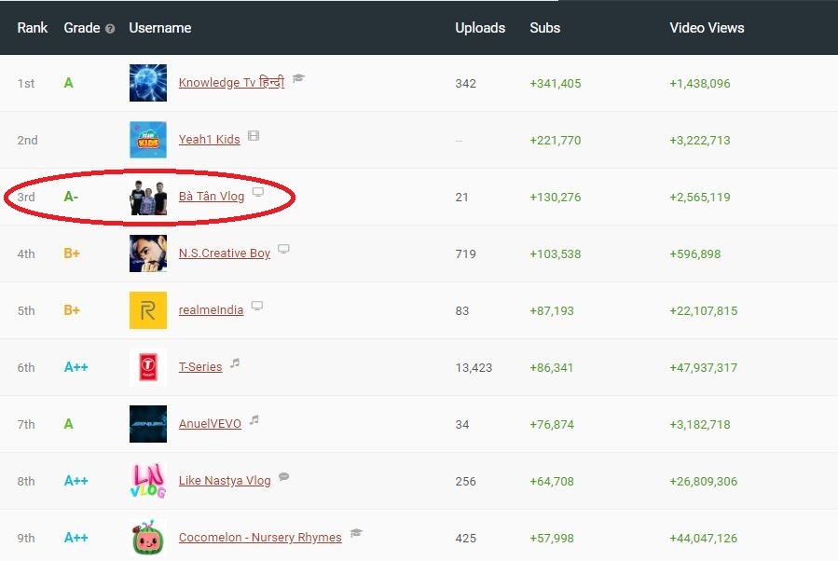The image size is (838, 561).
Task: Click education icon next to Knowledge Tv
Action: [298, 79]
